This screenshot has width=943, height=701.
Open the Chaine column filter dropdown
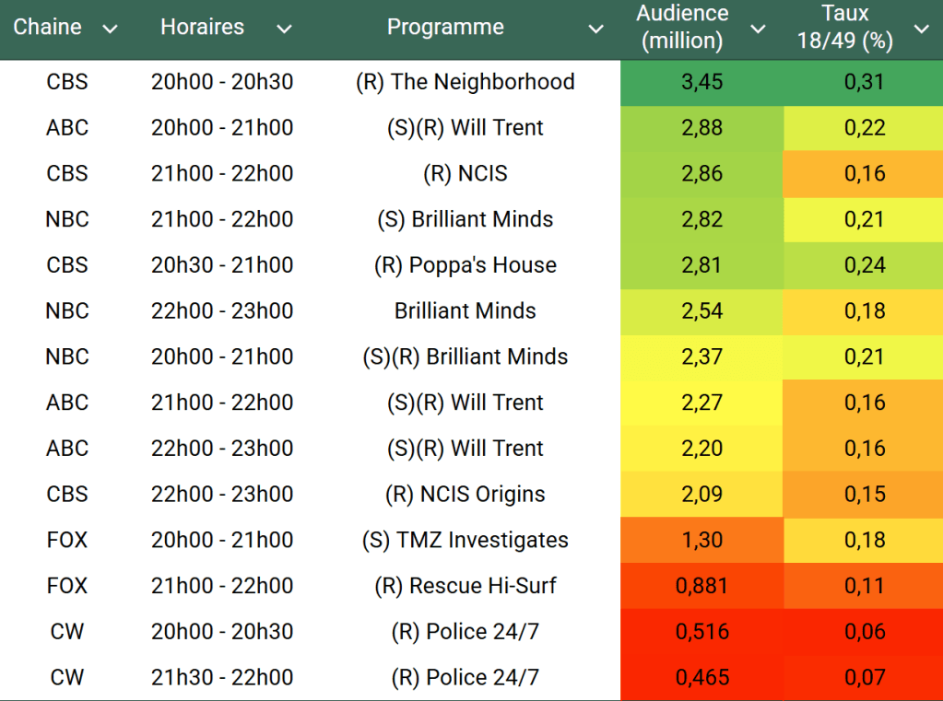click(x=110, y=29)
